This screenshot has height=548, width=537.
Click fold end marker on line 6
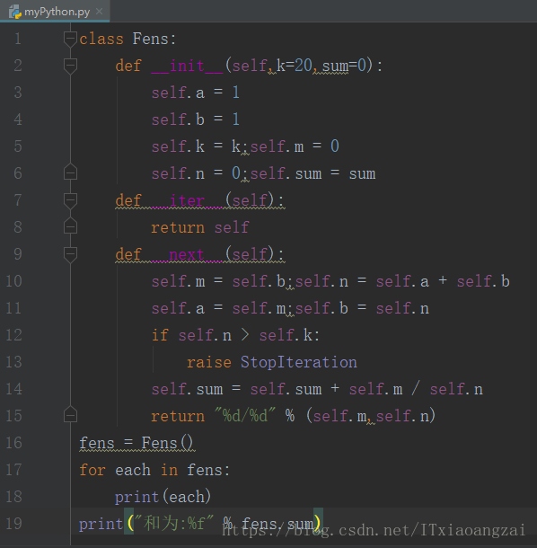(70, 172)
